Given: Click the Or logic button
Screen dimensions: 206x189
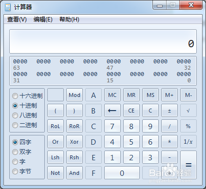Looking at the screenshot, I should (56, 142).
